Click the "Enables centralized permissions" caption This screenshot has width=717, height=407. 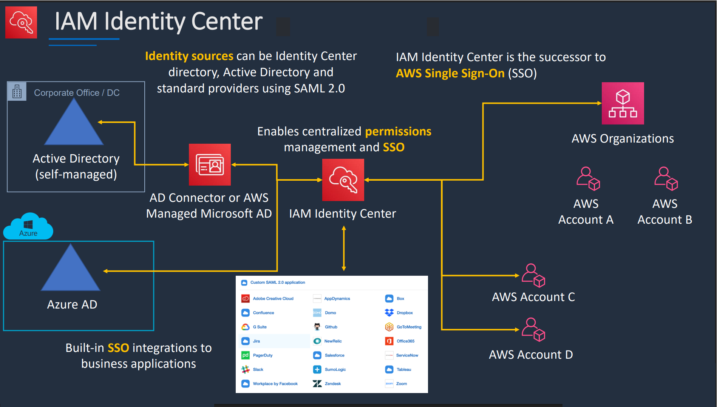pyautogui.click(x=344, y=139)
